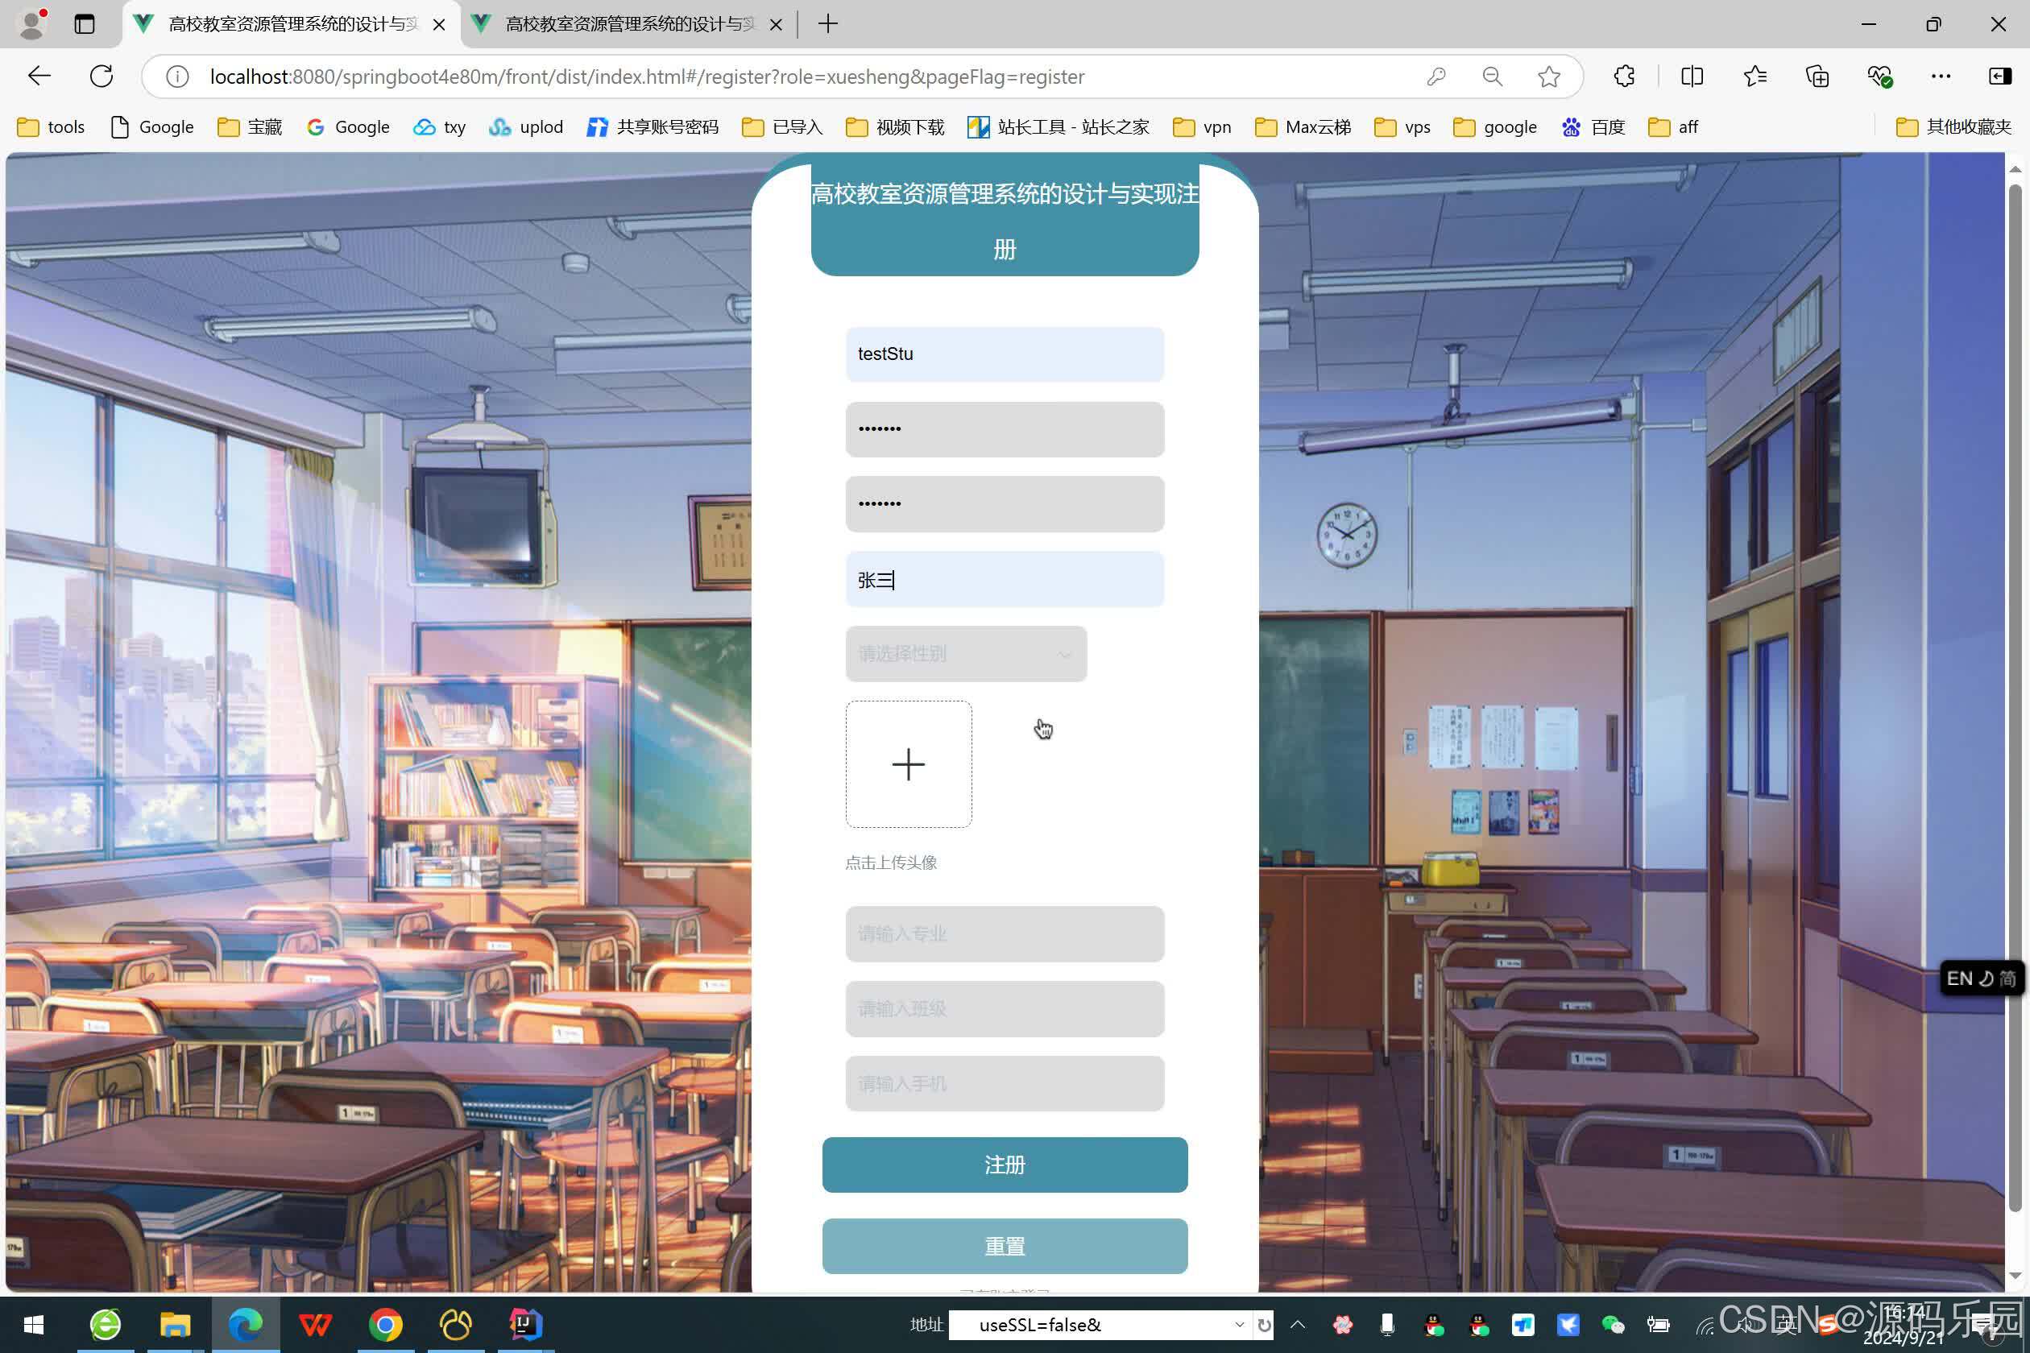The width and height of the screenshot is (2030, 1353).
Task: Click the page vertical scrollbar
Action: click(2015, 690)
